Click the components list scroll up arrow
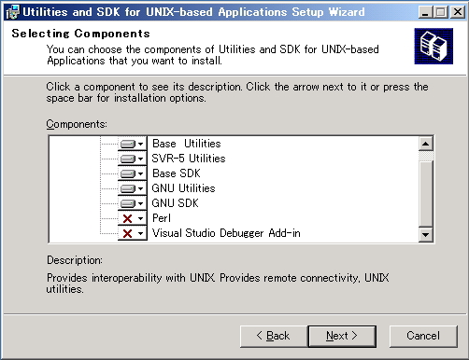The image size is (469, 360). [426, 144]
